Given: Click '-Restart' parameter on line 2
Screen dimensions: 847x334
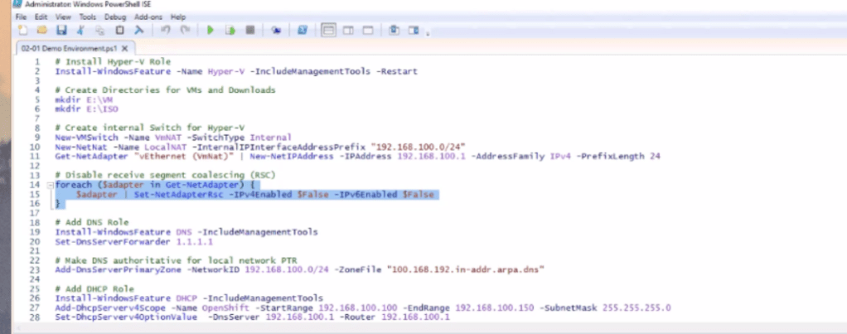Looking at the screenshot, I should pyautogui.click(x=396, y=71).
